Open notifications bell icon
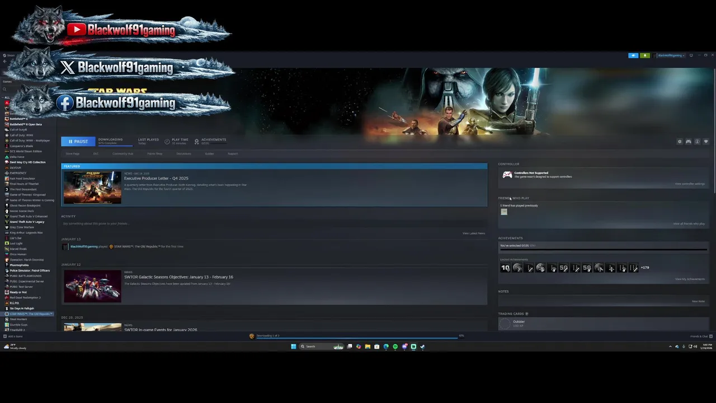 (644, 55)
